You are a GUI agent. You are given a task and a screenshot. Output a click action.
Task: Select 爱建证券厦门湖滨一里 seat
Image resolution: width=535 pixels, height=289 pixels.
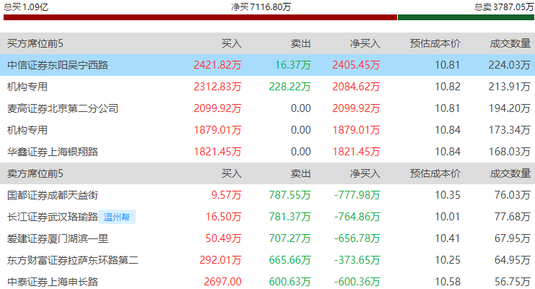click(x=58, y=238)
